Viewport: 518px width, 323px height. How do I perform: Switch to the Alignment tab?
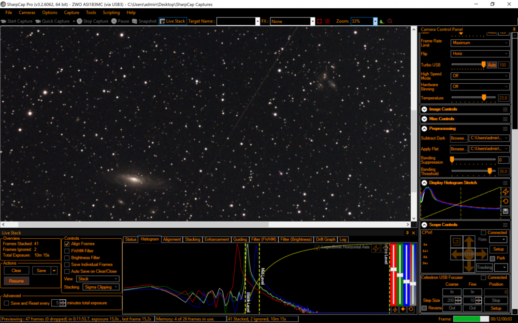172,240
